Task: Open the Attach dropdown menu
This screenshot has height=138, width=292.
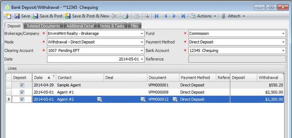Action: click(233, 16)
